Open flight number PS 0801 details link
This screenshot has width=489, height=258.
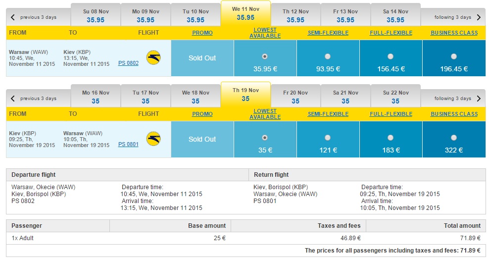click(128, 144)
